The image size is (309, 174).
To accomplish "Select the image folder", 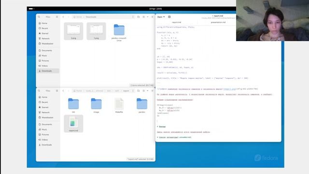I will tap(96, 105).
